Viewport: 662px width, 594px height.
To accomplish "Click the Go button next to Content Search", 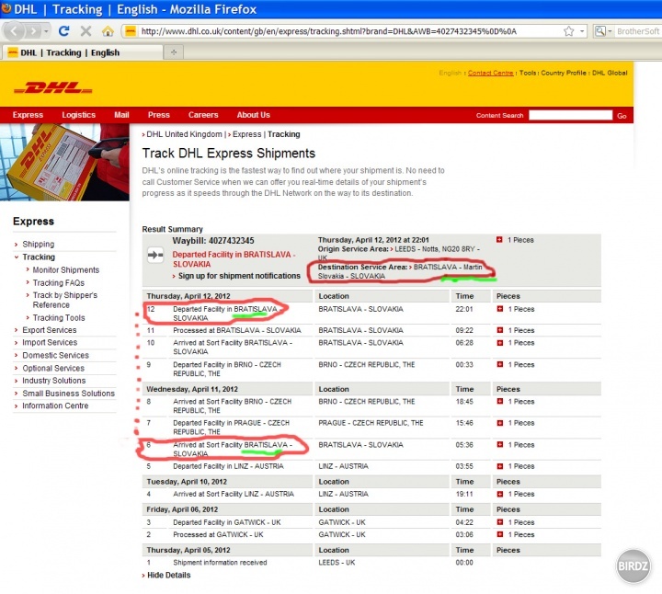I will tap(622, 116).
